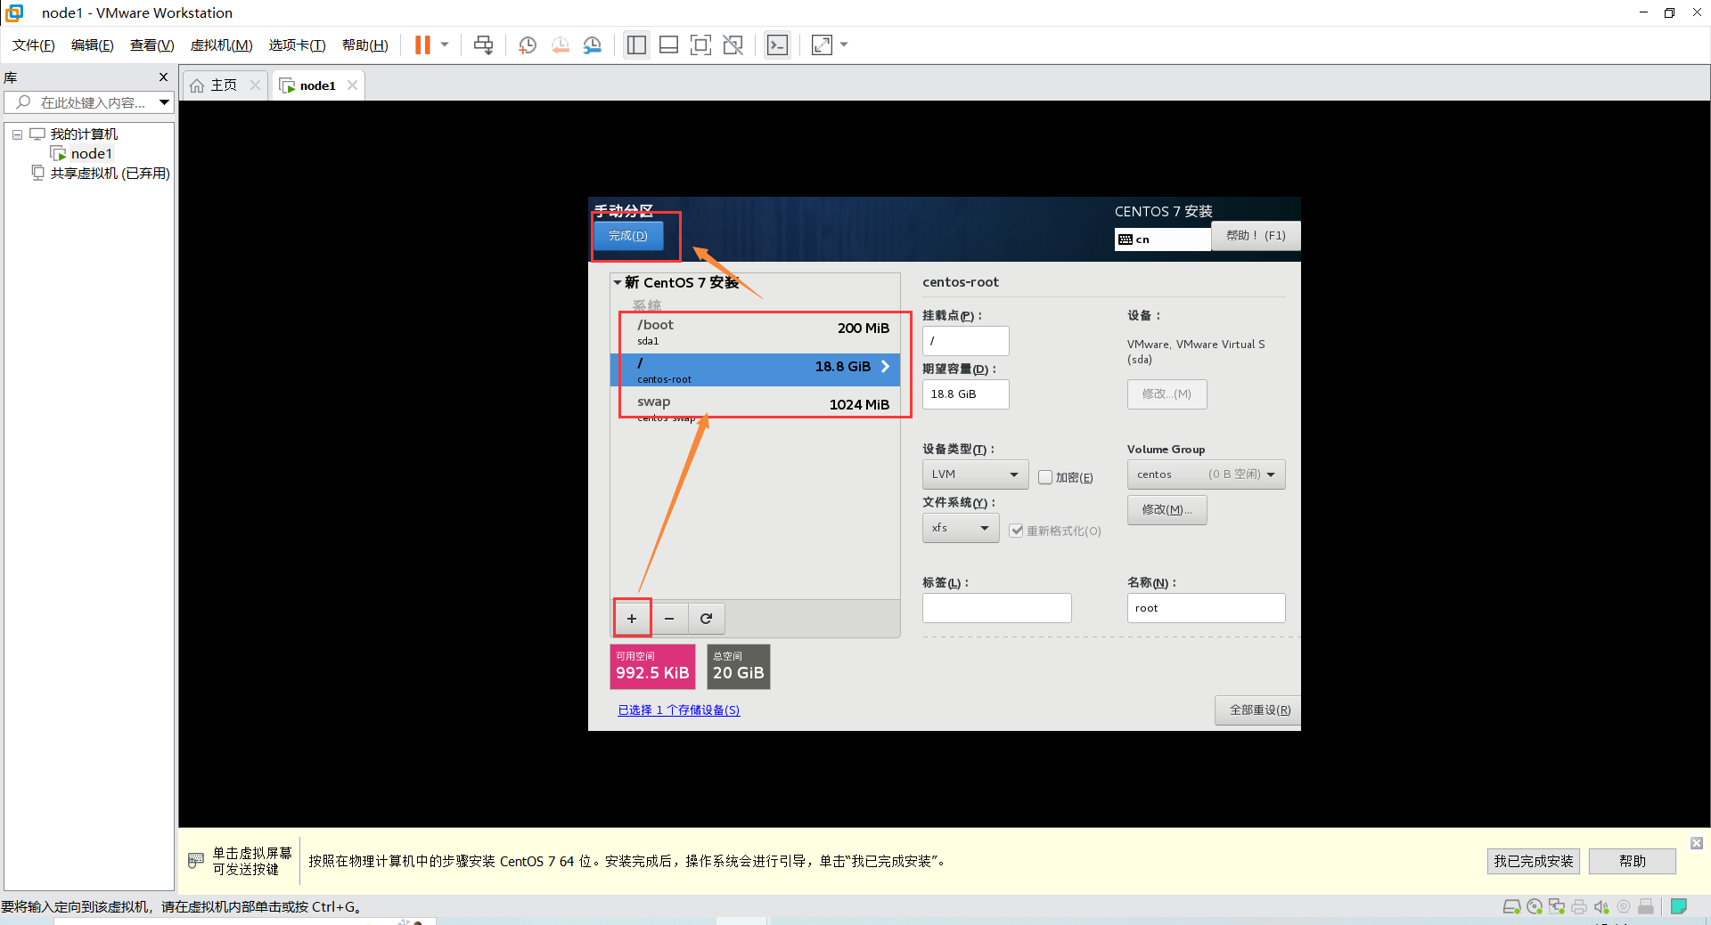Open the library search filter dropdown
Image resolution: width=1711 pixels, height=925 pixels.
(x=165, y=102)
